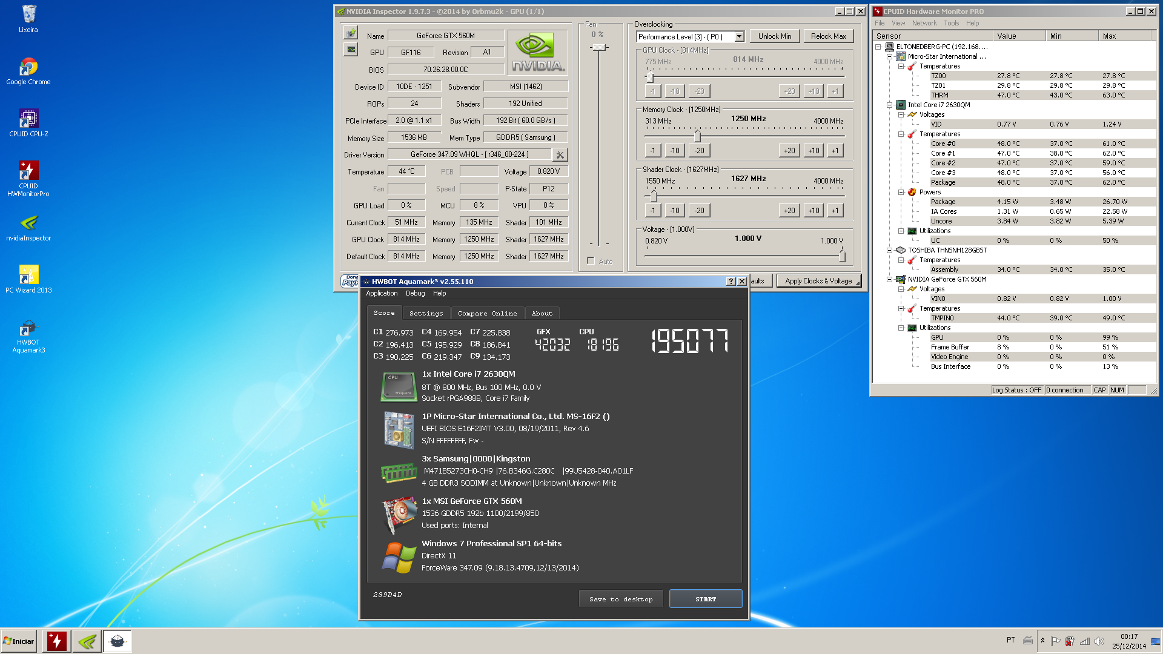Collapse Powers tree node
Viewport: 1163px width, 654px height.
pyautogui.click(x=901, y=192)
